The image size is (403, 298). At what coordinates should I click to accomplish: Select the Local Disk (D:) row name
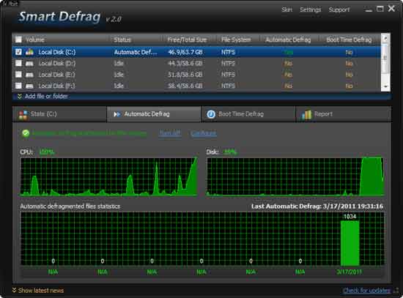[x=57, y=63]
